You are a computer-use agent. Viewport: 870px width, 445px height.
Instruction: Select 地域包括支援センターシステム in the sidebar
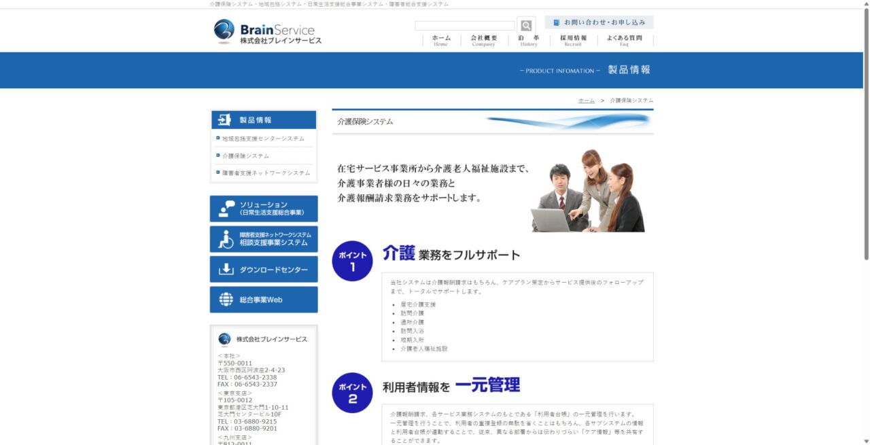tap(263, 139)
